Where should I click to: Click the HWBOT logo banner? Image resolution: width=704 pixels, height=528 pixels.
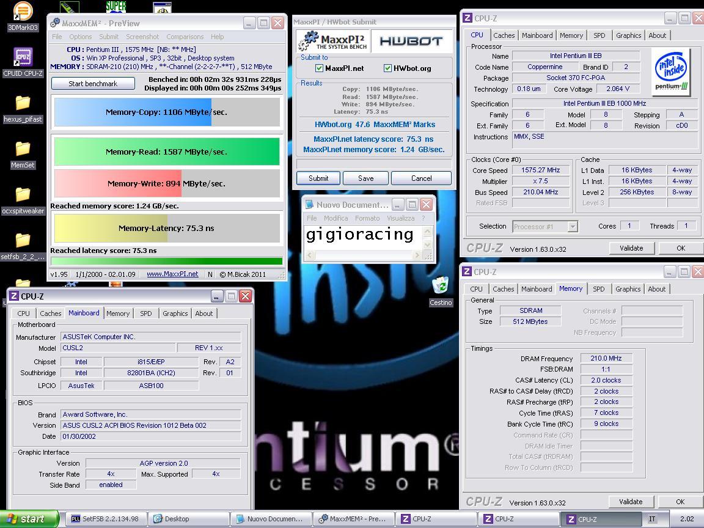[x=411, y=42]
